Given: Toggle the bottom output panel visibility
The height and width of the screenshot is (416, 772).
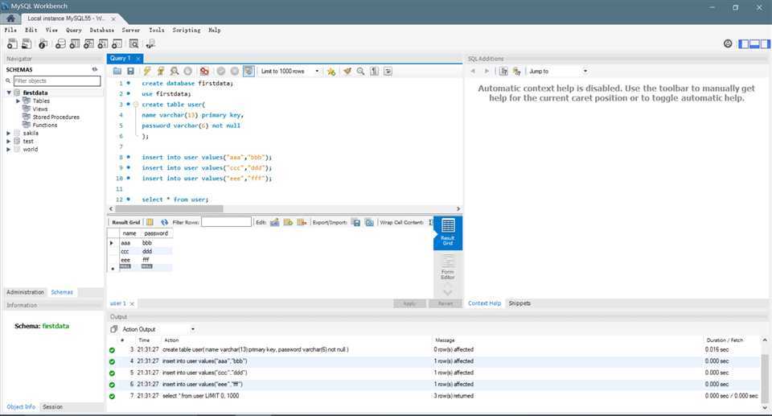Looking at the screenshot, I should click(x=754, y=44).
